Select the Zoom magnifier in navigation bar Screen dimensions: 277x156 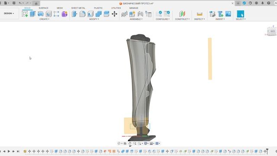click(135, 143)
